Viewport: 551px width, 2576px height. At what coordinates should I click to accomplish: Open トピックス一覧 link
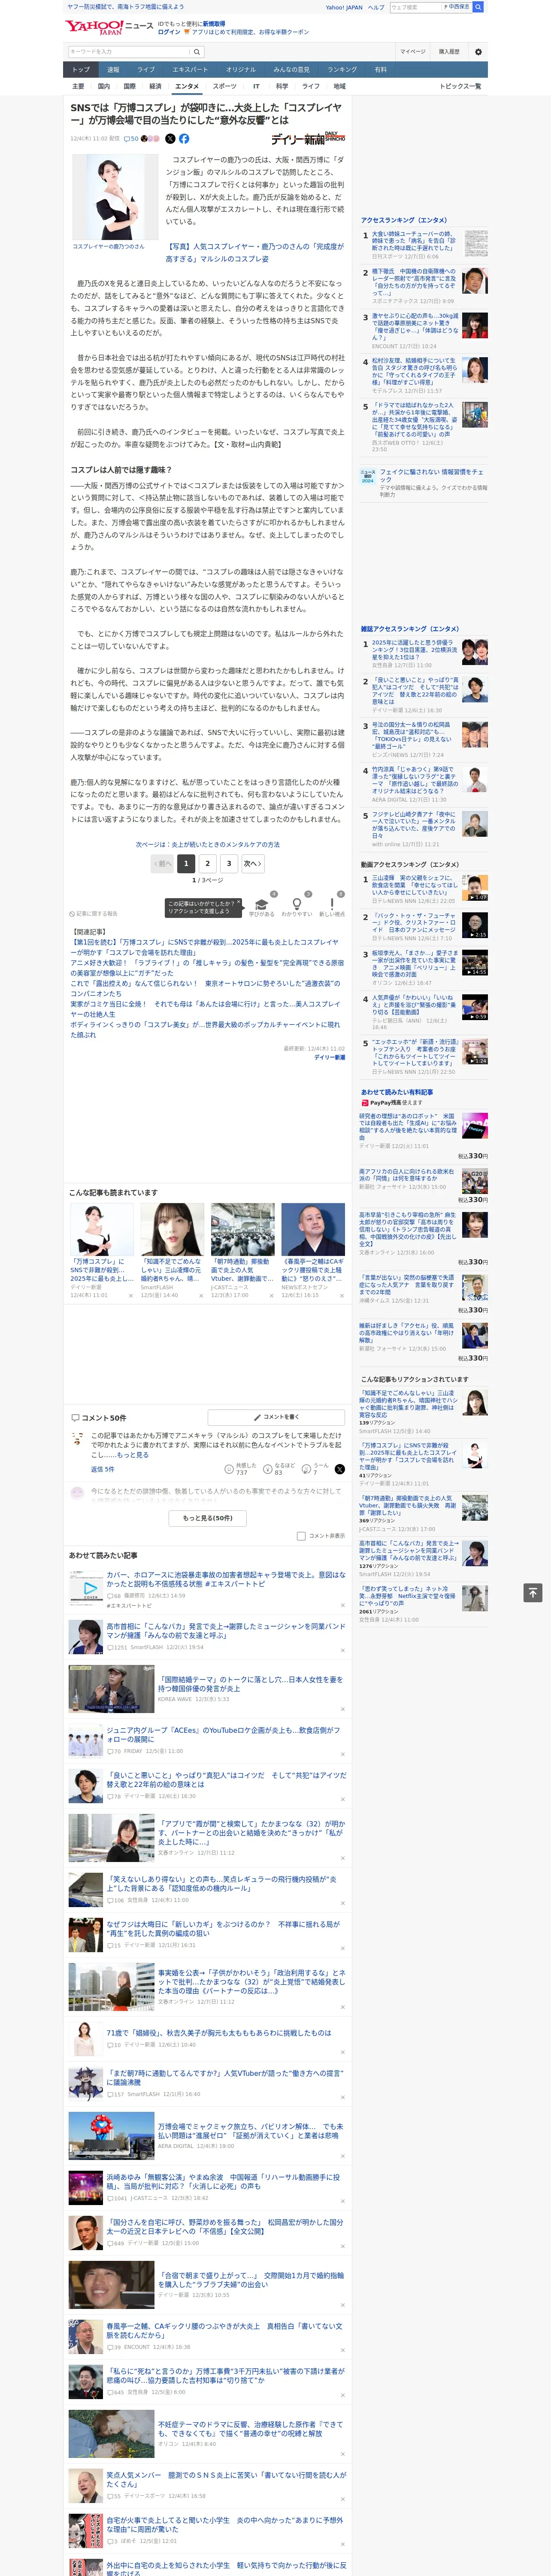pos(460,86)
